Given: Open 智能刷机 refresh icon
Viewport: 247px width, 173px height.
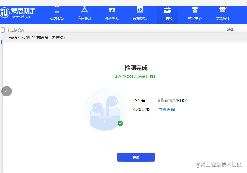Looking at the screenshot, I should point(140,9).
